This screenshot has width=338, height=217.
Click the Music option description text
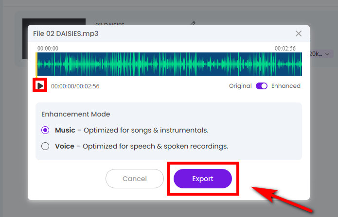pos(146,130)
